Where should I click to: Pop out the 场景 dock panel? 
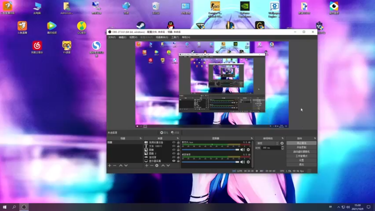pos(141,138)
